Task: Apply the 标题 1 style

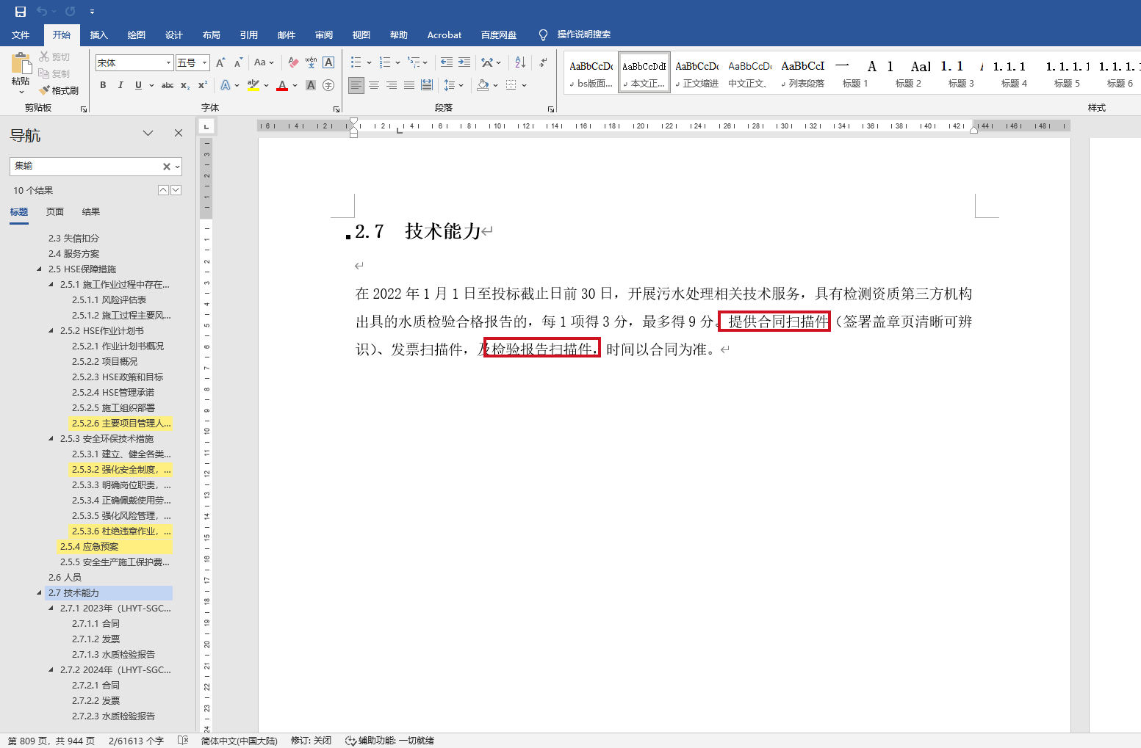Action: point(856,73)
